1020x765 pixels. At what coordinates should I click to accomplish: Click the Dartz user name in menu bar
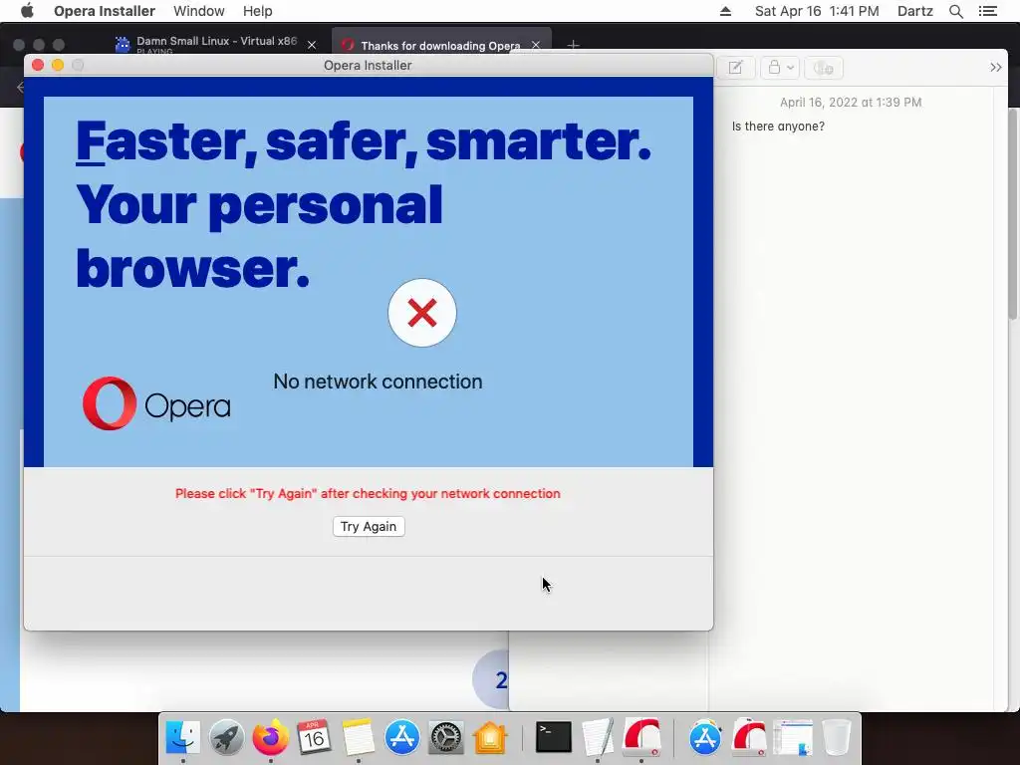pyautogui.click(x=914, y=11)
